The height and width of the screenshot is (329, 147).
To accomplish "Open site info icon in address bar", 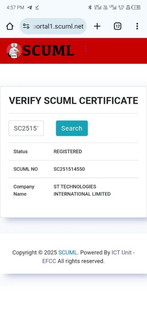I will coord(26,26).
